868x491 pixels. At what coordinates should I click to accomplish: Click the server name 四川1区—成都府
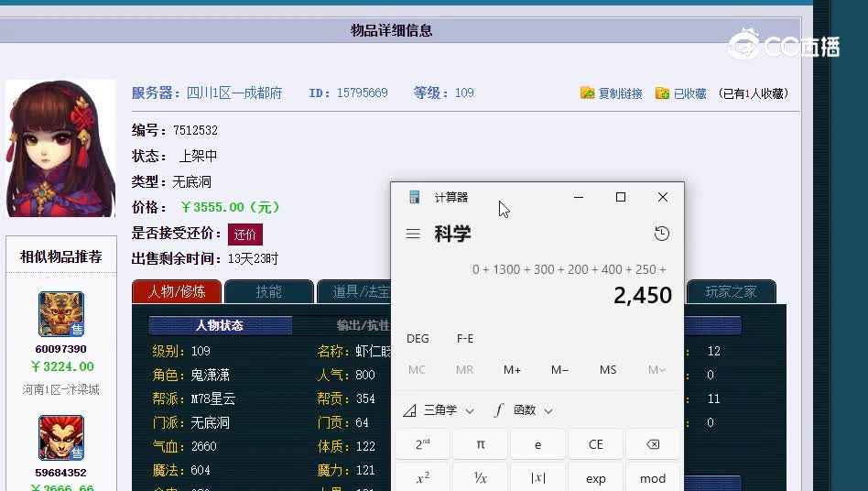point(234,93)
